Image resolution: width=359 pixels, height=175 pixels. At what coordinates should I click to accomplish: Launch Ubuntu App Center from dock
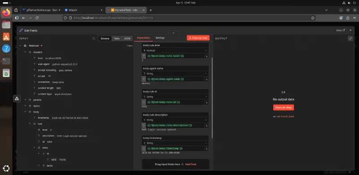(6, 37)
